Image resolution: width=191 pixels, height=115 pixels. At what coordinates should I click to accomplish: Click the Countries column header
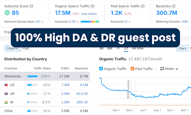click(11, 68)
